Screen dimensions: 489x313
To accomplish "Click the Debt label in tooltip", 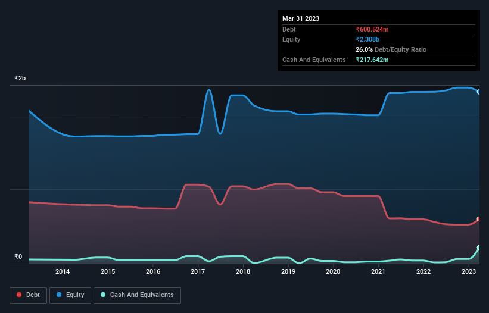I will 289,29.
